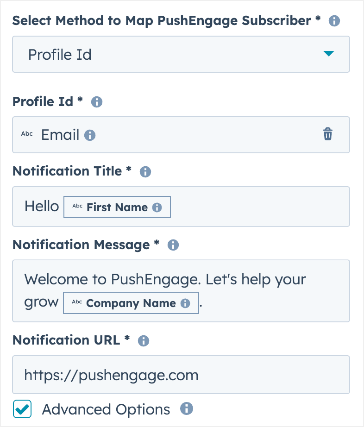Open the Profile Id method dropdown
Screen dimensions: 364x427
pos(181,54)
